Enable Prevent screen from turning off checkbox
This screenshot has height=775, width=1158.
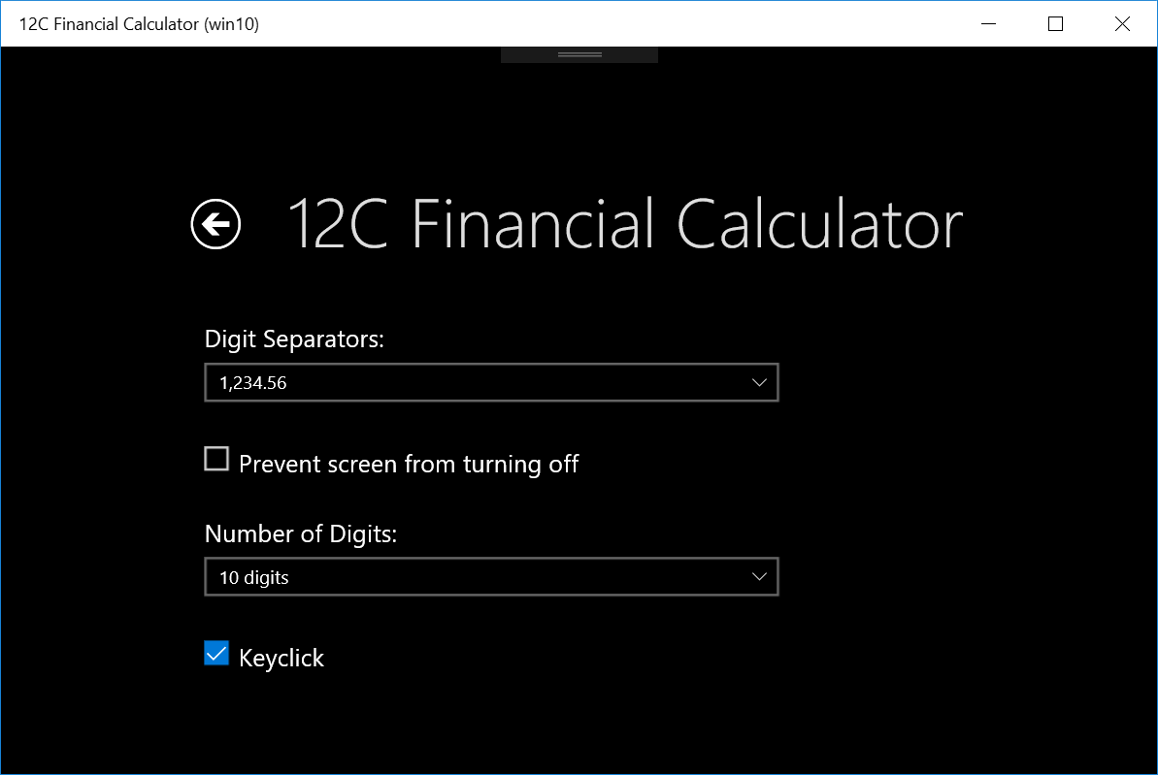coord(216,459)
